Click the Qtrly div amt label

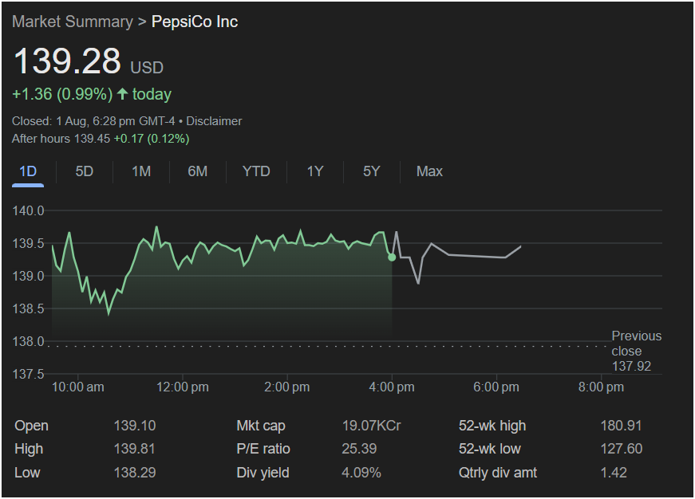click(498, 473)
